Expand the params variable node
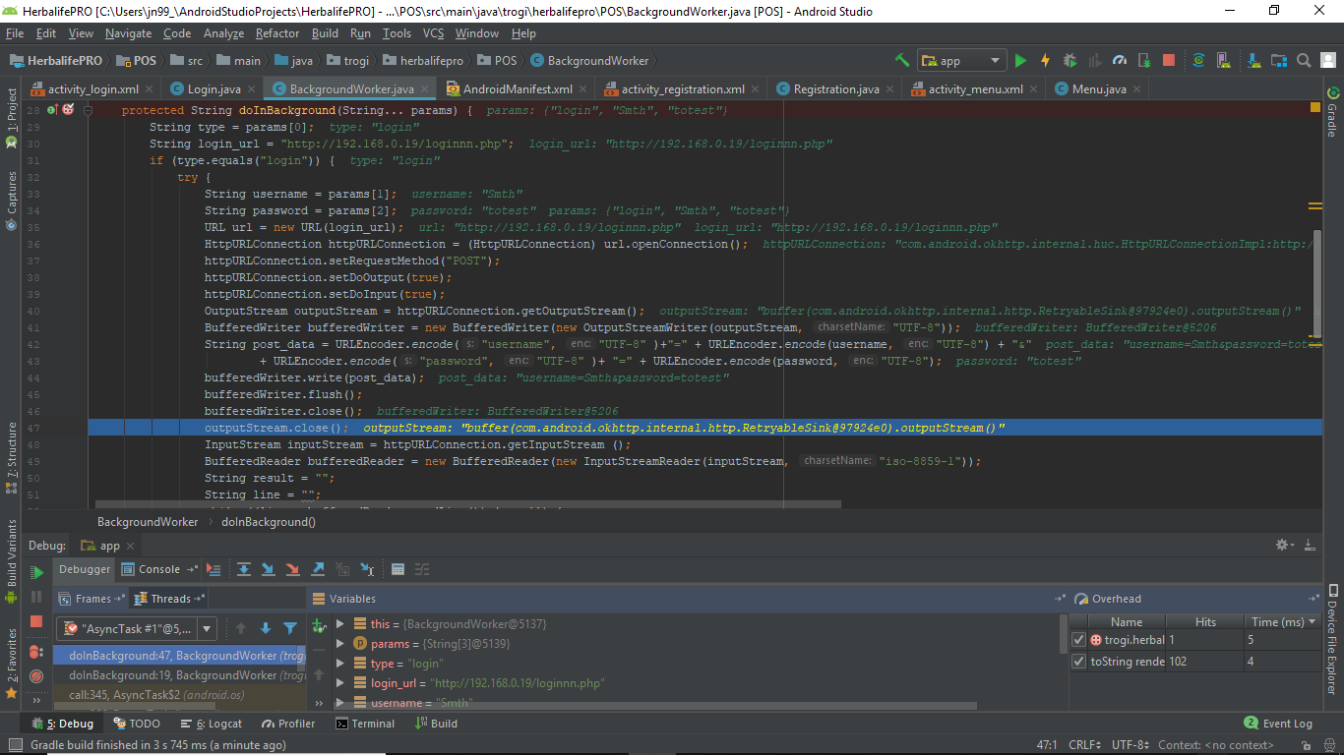This screenshot has width=1344, height=755. coord(340,644)
